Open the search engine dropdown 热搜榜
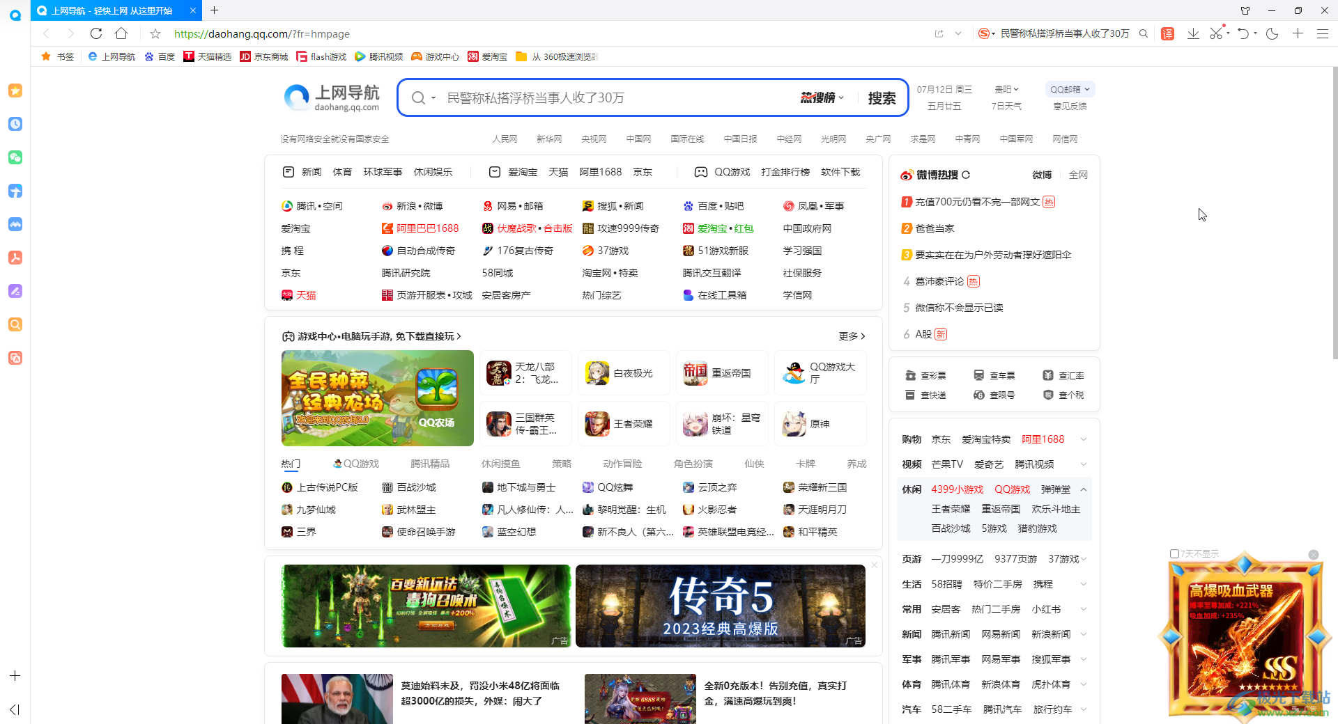The width and height of the screenshot is (1338, 724). (822, 98)
